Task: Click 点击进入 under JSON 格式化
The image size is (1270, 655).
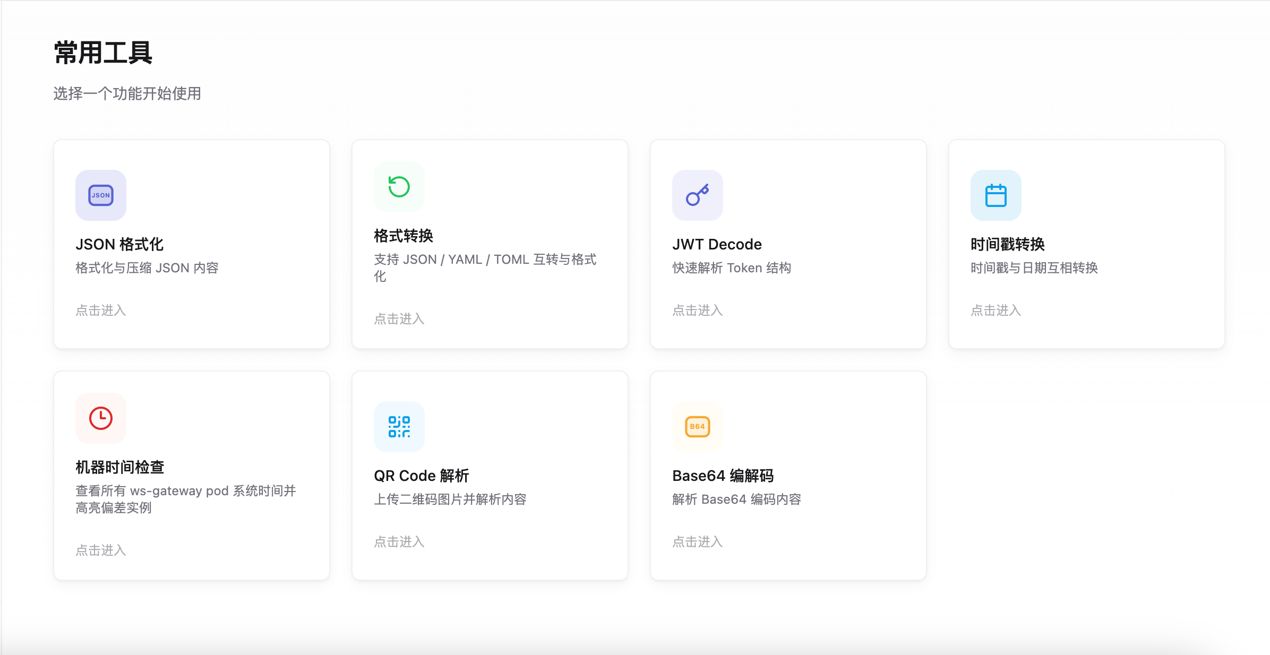Action: pyautogui.click(x=101, y=311)
